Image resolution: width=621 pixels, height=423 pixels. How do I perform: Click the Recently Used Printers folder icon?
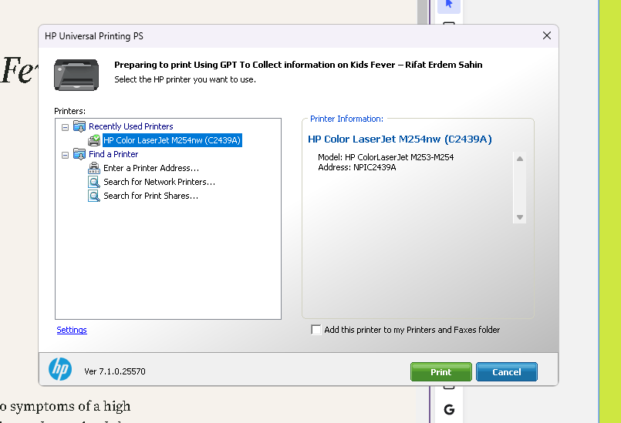click(79, 126)
